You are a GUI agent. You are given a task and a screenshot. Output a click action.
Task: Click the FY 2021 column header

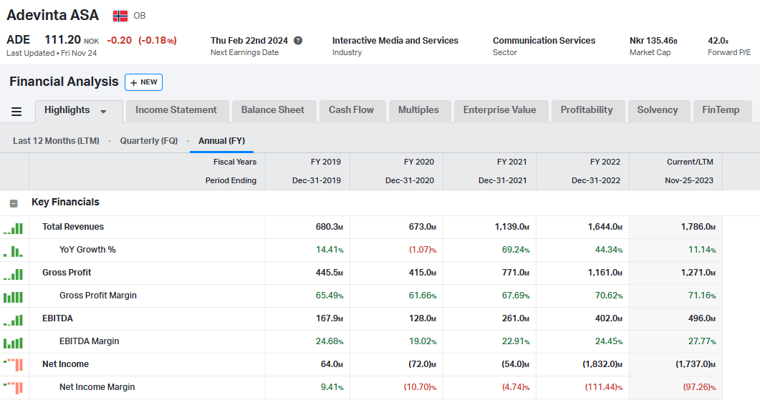pyautogui.click(x=512, y=162)
